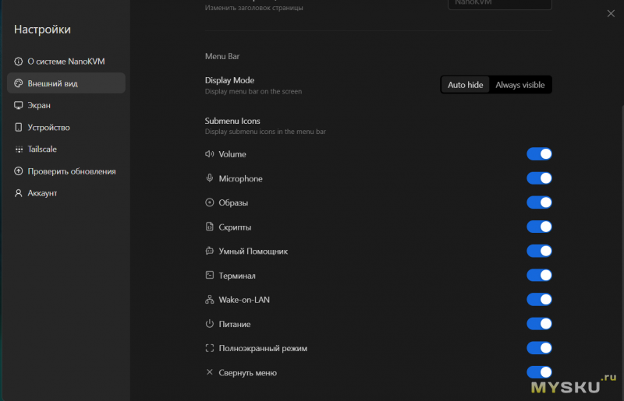Image resolution: width=624 pixels, height=401 pixels.
Task: Click the Терминал terminal icon
Action: click(209, 276)
